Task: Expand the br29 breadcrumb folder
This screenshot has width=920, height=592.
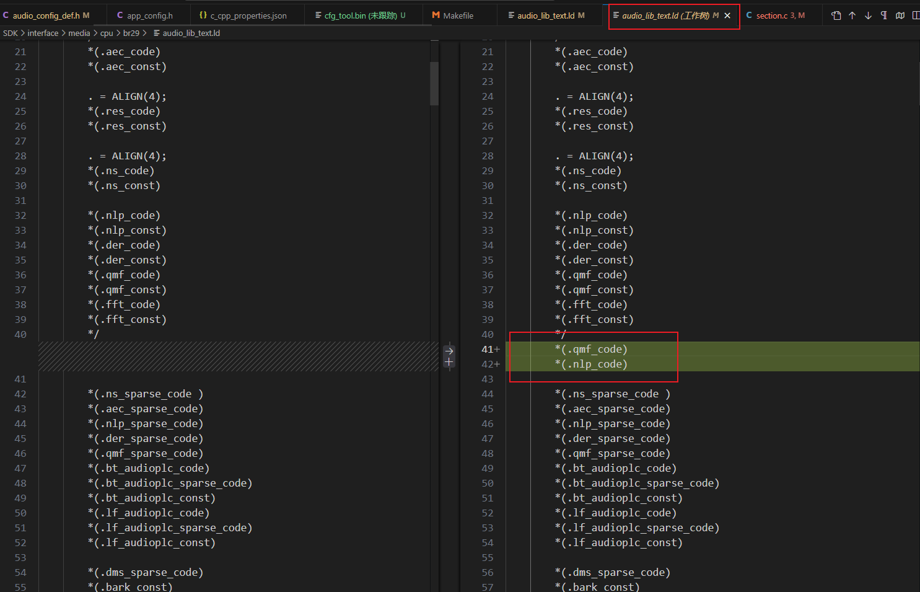Action: 131,33
